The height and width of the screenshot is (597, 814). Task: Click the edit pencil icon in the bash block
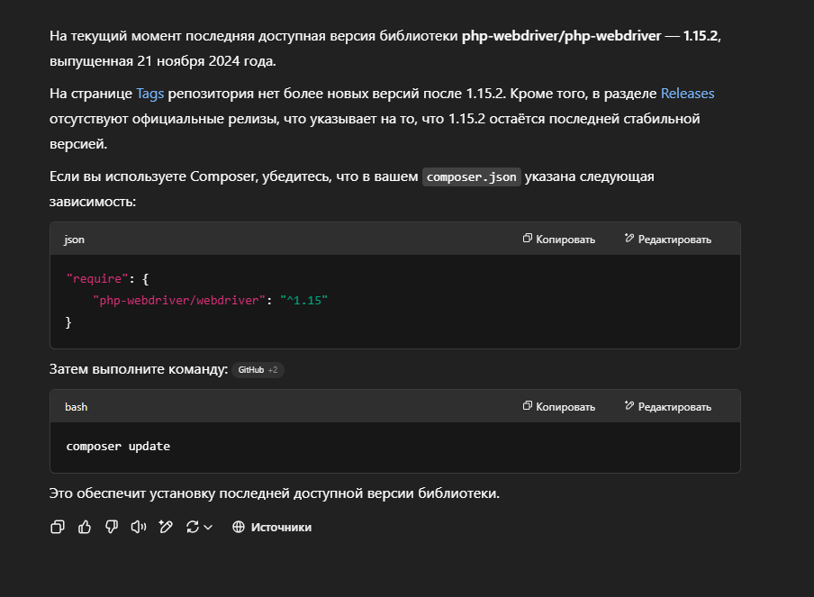pyautogui.click(x=629, y=406)
